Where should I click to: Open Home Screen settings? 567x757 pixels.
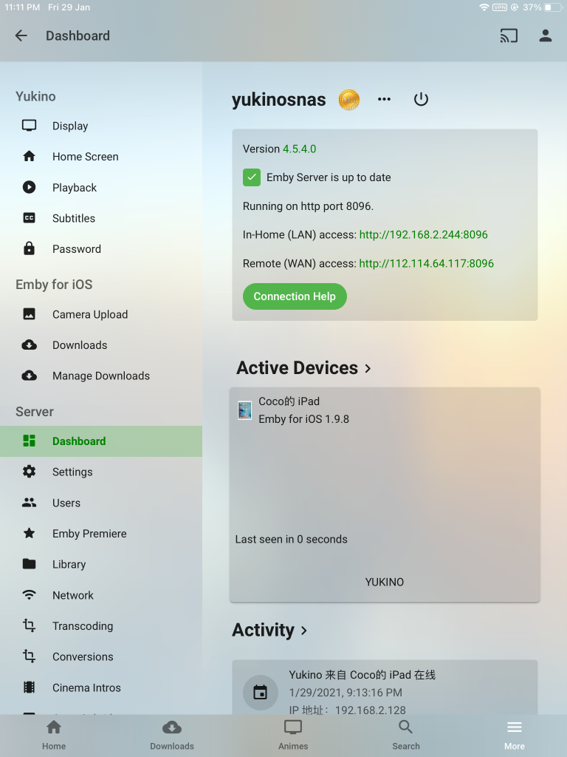click(x=101, y=157)
